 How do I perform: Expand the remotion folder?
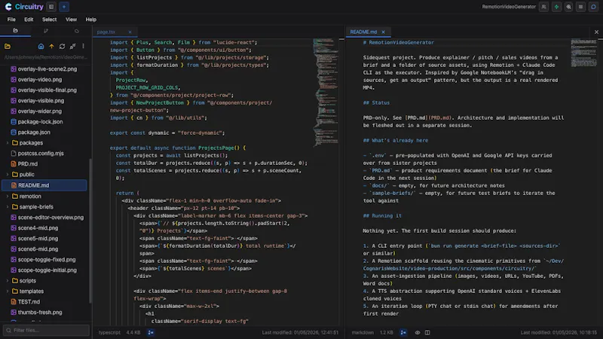pos(8,196)
